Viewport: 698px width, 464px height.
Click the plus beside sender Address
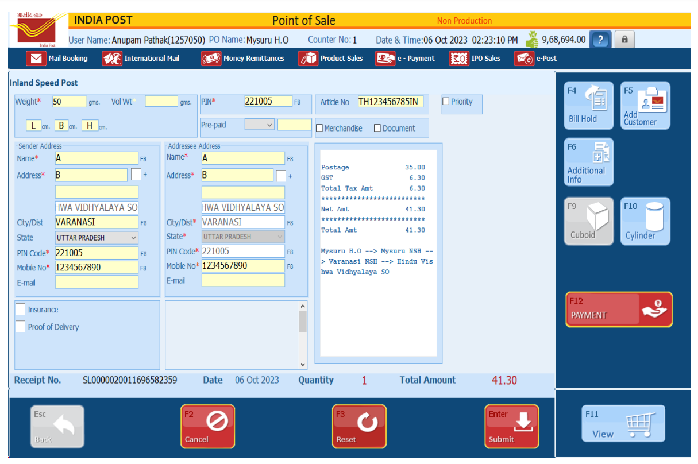(x=145, y=175)
